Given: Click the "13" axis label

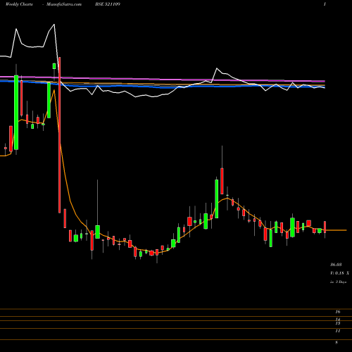Looking at the screenshot, I should click(338, 323).
